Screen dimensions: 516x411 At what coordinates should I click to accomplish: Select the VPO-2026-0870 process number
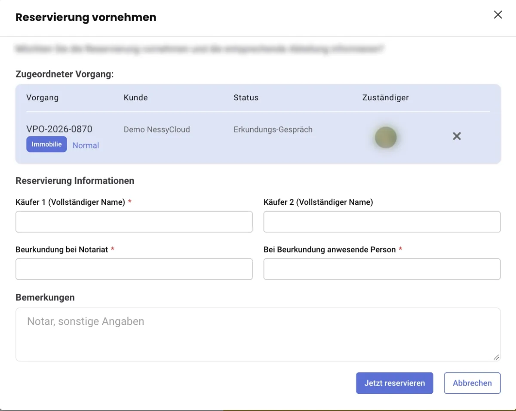(x=59, y=129)
